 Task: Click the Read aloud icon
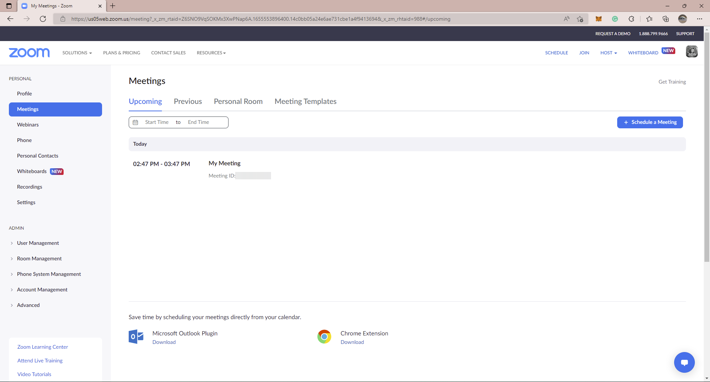[567, 19]
